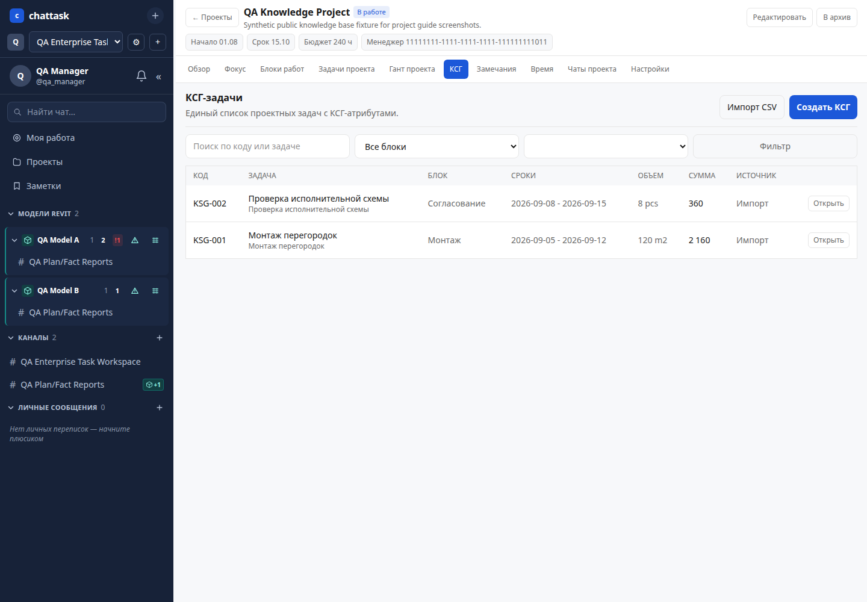Click В архив button
Screen dimensions: 867x602
836,17
